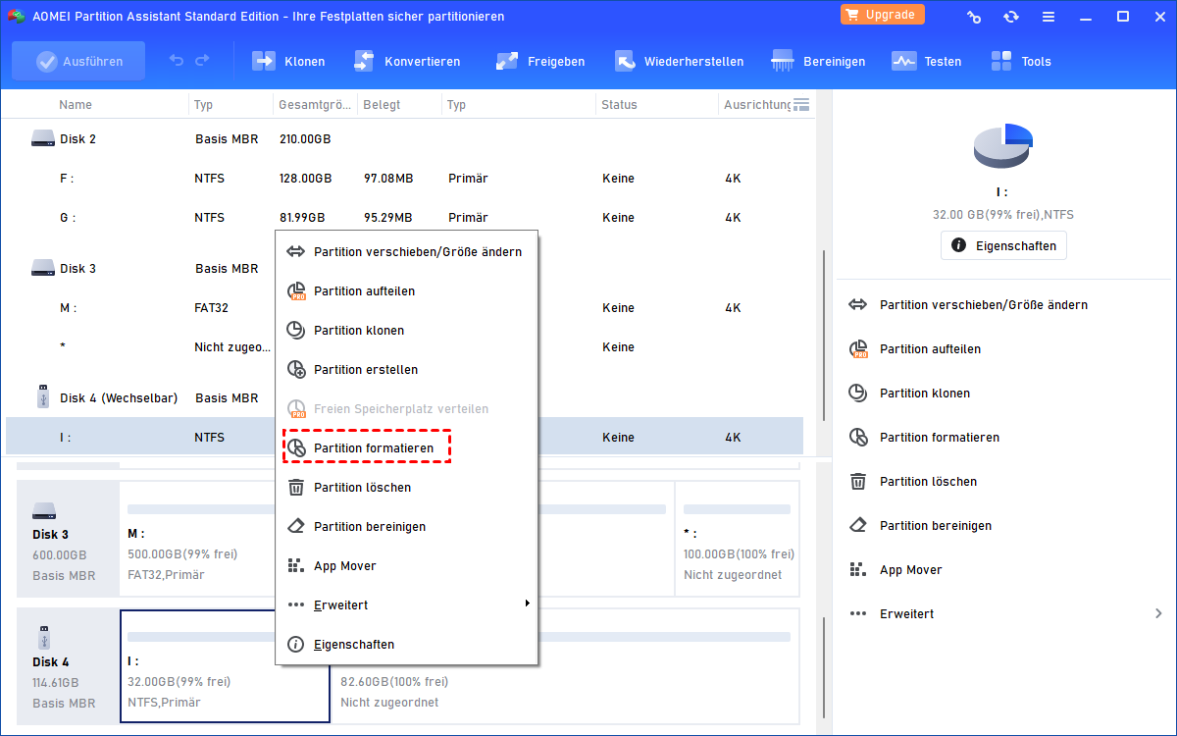Select the Disk 2 row in list
The height and width of the screenshot is (736, 1177).
click(x=404, y=139)
